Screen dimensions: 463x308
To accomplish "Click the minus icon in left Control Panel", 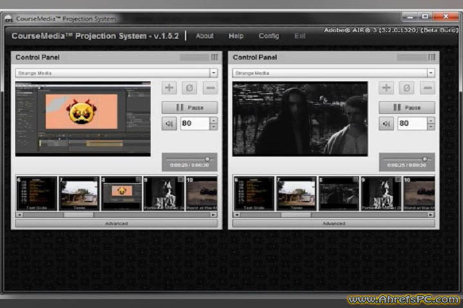I will 210,88.
